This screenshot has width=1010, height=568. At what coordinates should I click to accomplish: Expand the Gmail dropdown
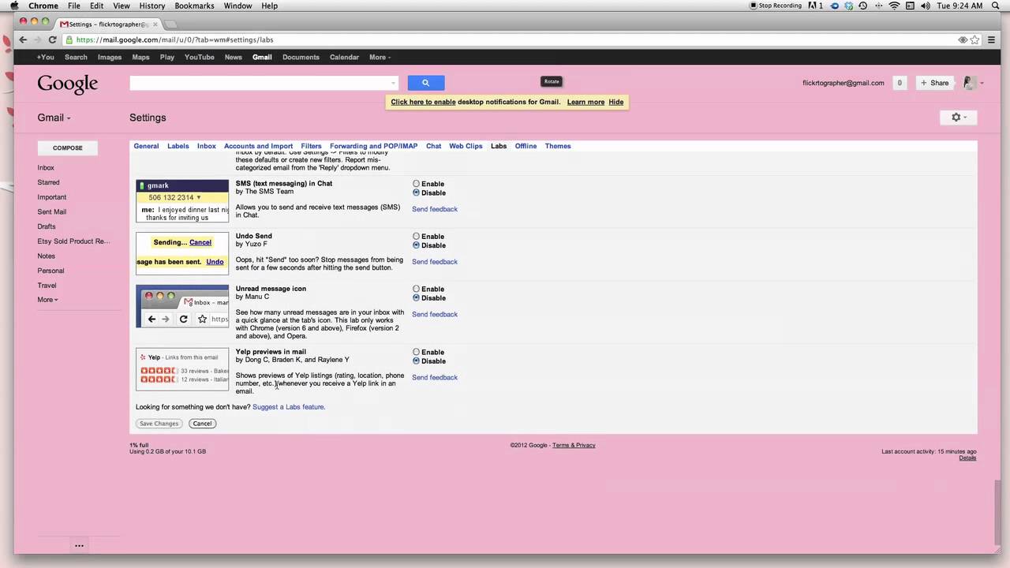pos(54,118)
